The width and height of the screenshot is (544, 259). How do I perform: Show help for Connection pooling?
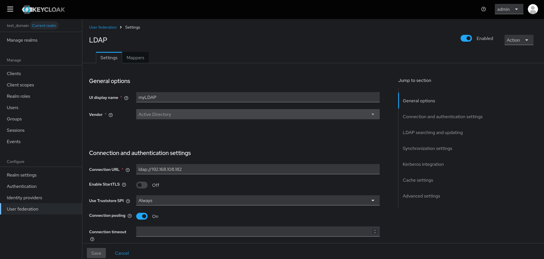130,216
